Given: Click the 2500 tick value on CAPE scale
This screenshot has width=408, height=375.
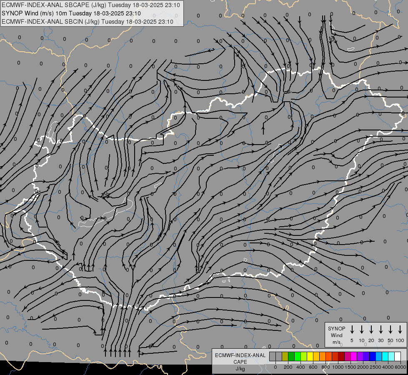Looking at the screenshot, I should [375, 367].
